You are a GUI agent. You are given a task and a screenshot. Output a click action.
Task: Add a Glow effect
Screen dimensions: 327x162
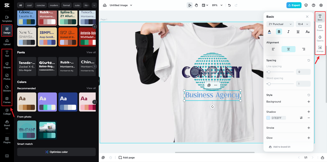point(309,138)
